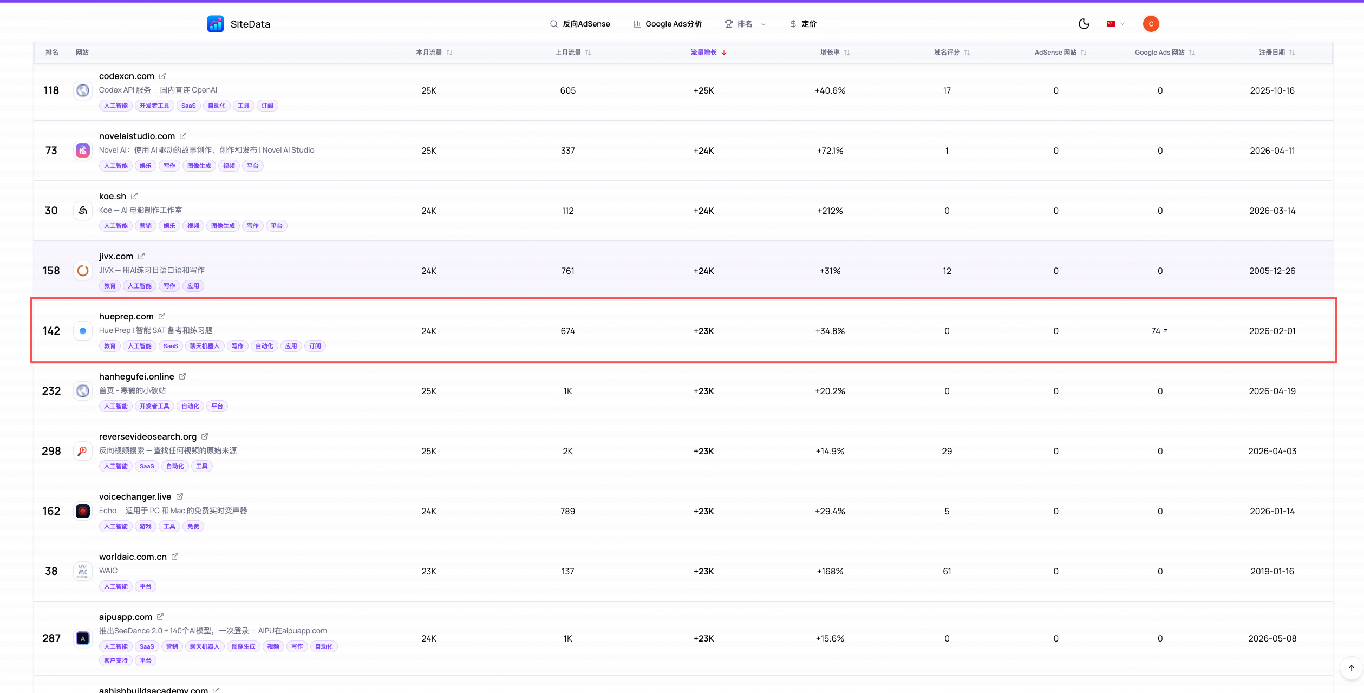Image resolution: width=1364 pixels, height=693 pixels.
Task: Sort table by Google Ads 网站 column
Action: [1165, 53]
